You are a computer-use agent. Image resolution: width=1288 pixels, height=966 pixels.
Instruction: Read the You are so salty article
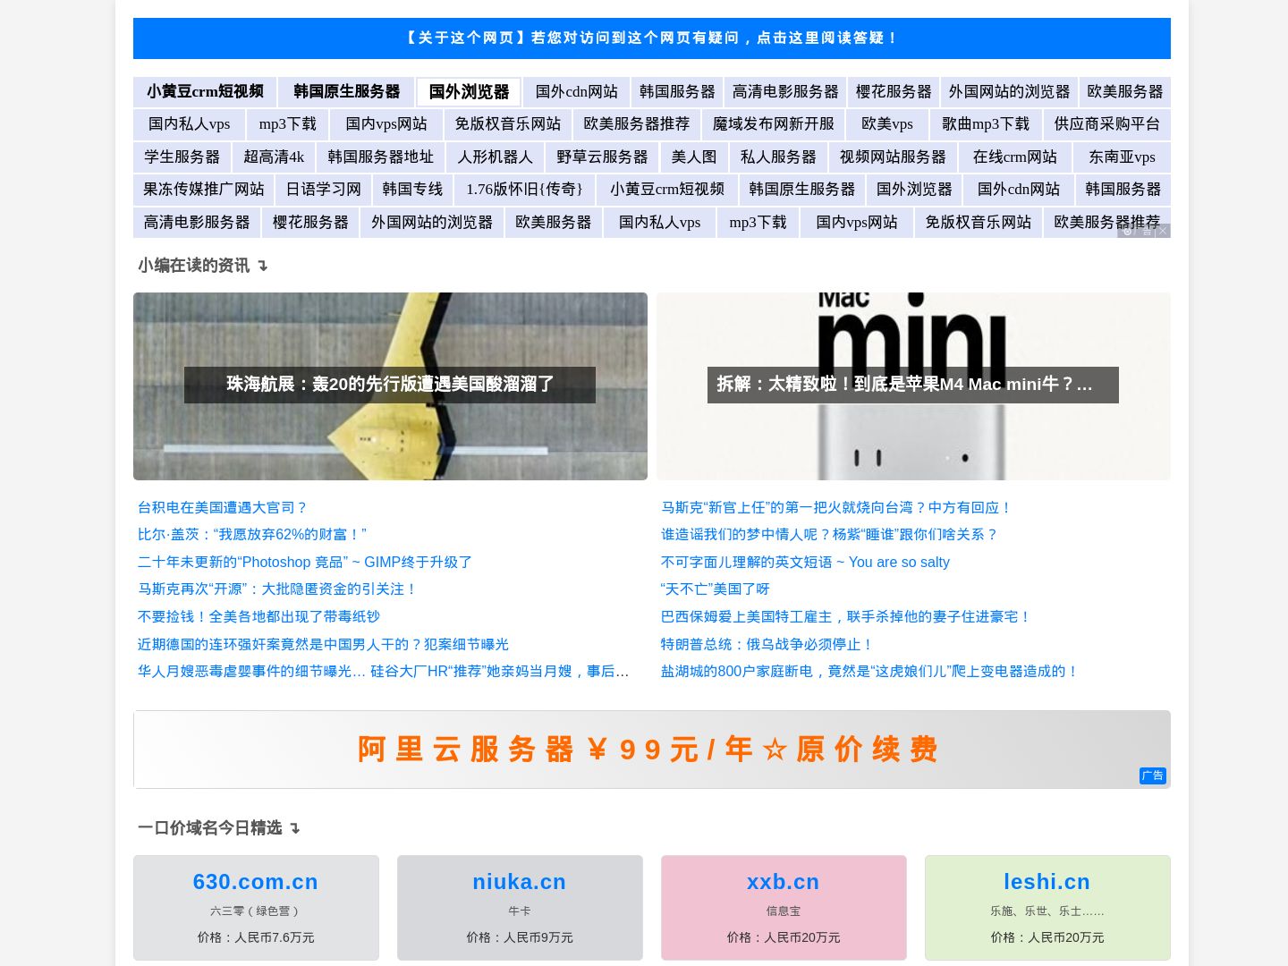tap(805, 563)
